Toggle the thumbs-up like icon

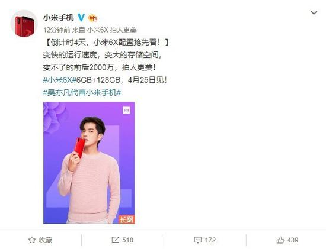[280, 240]
